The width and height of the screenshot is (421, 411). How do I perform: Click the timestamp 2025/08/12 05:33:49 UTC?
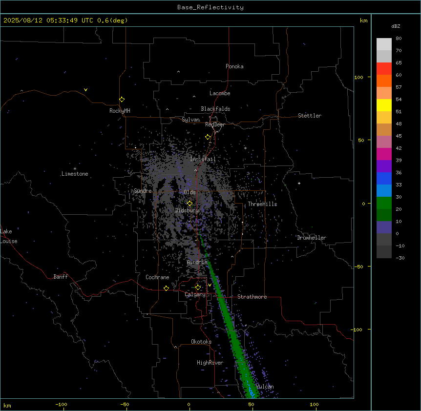(48, 21)
